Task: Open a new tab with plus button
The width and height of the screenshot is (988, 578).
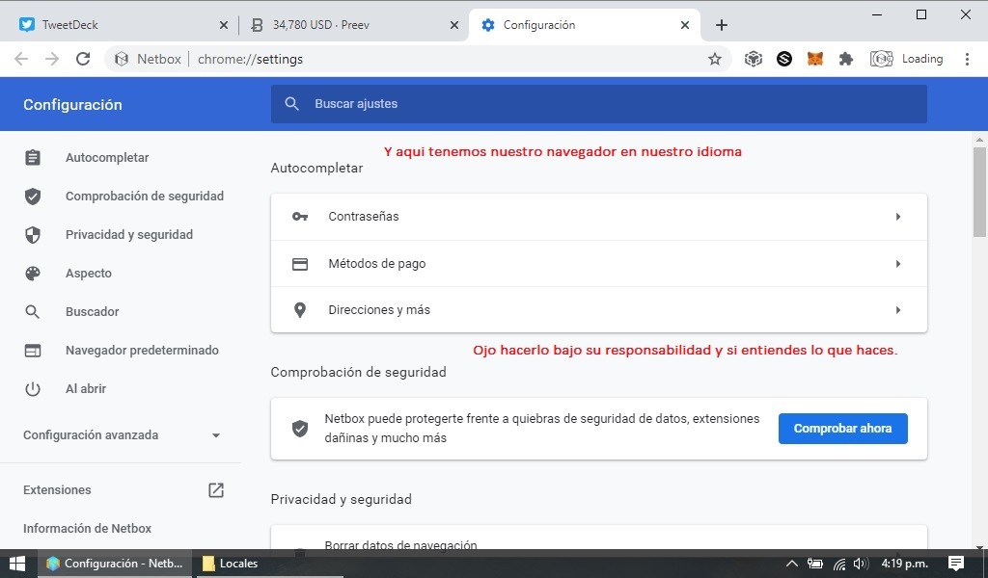Action: (x=722, y=25)
